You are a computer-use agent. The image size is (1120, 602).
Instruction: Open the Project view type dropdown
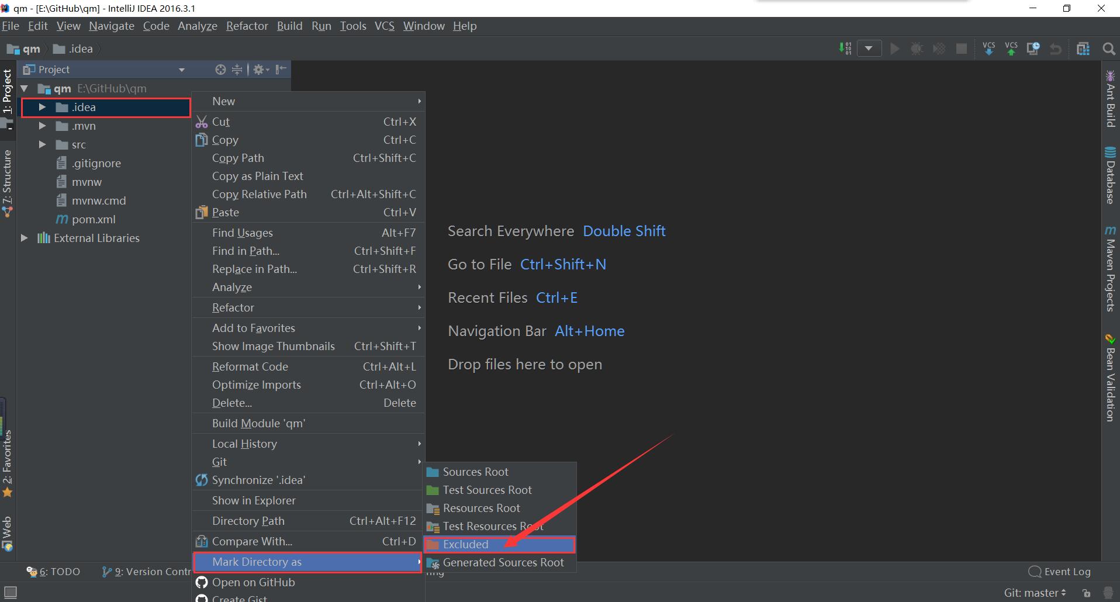(182, 70)
